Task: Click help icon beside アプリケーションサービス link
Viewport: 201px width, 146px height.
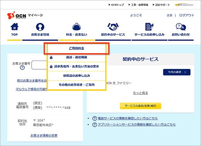Action: (95, 124)
